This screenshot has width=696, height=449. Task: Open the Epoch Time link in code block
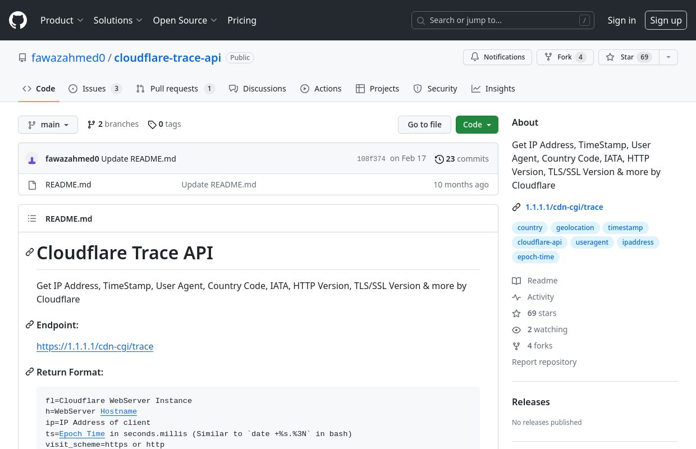coord(82,434)
